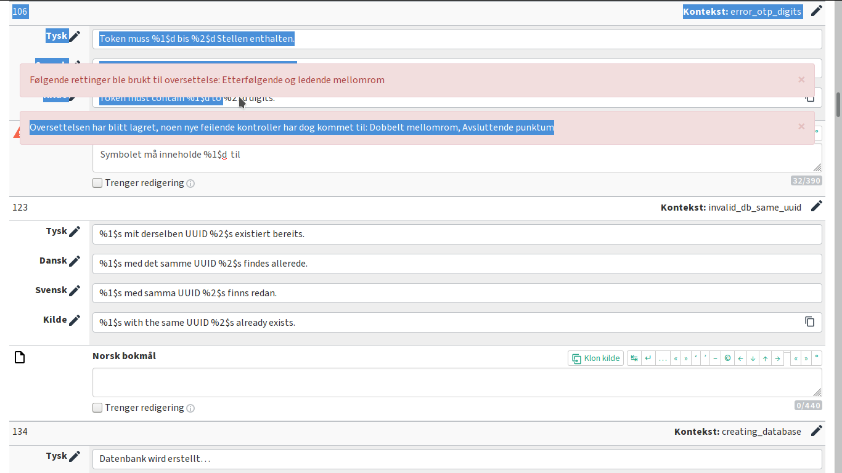Click 'Kontekst: creating_database' label
842x473 pixels.
pyautogui.click(x=738, y=432)
